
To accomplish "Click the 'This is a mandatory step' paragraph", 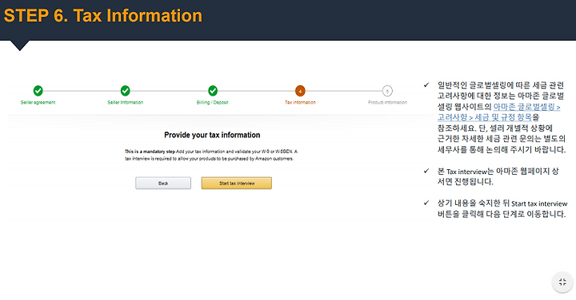I will 211,155.
